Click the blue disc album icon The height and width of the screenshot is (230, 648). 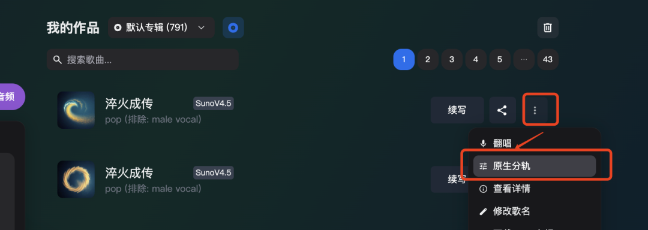tap(233, 28)
